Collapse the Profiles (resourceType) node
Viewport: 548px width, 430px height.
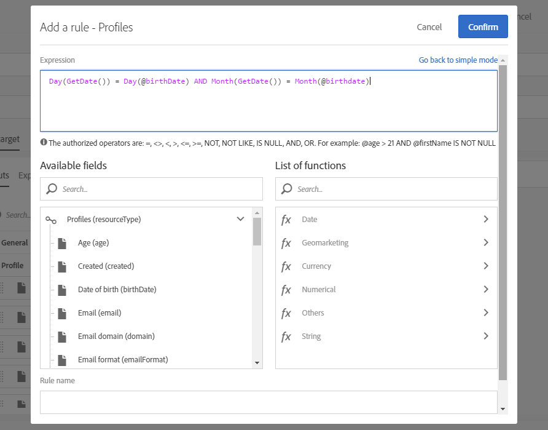240,219
